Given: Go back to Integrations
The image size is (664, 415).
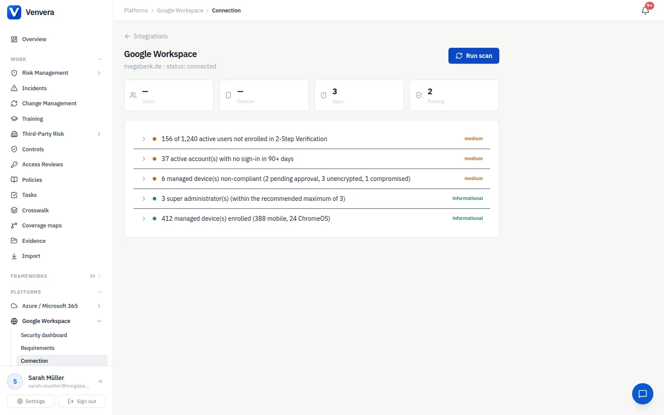Looking at the screenshot, I should pyautogui.click(x=146, y=36).
